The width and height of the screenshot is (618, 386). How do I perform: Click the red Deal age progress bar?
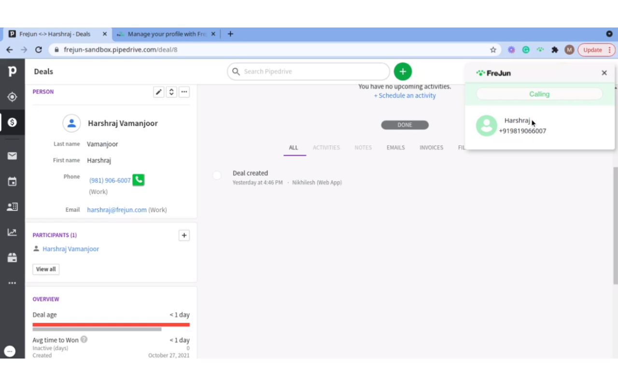click(x=111, y=325)
